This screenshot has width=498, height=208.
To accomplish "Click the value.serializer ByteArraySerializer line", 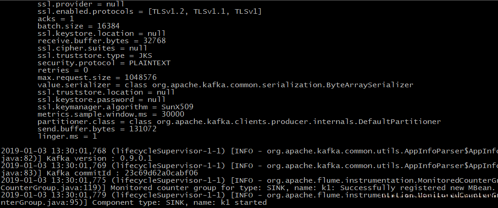I will tap(225, 84).
